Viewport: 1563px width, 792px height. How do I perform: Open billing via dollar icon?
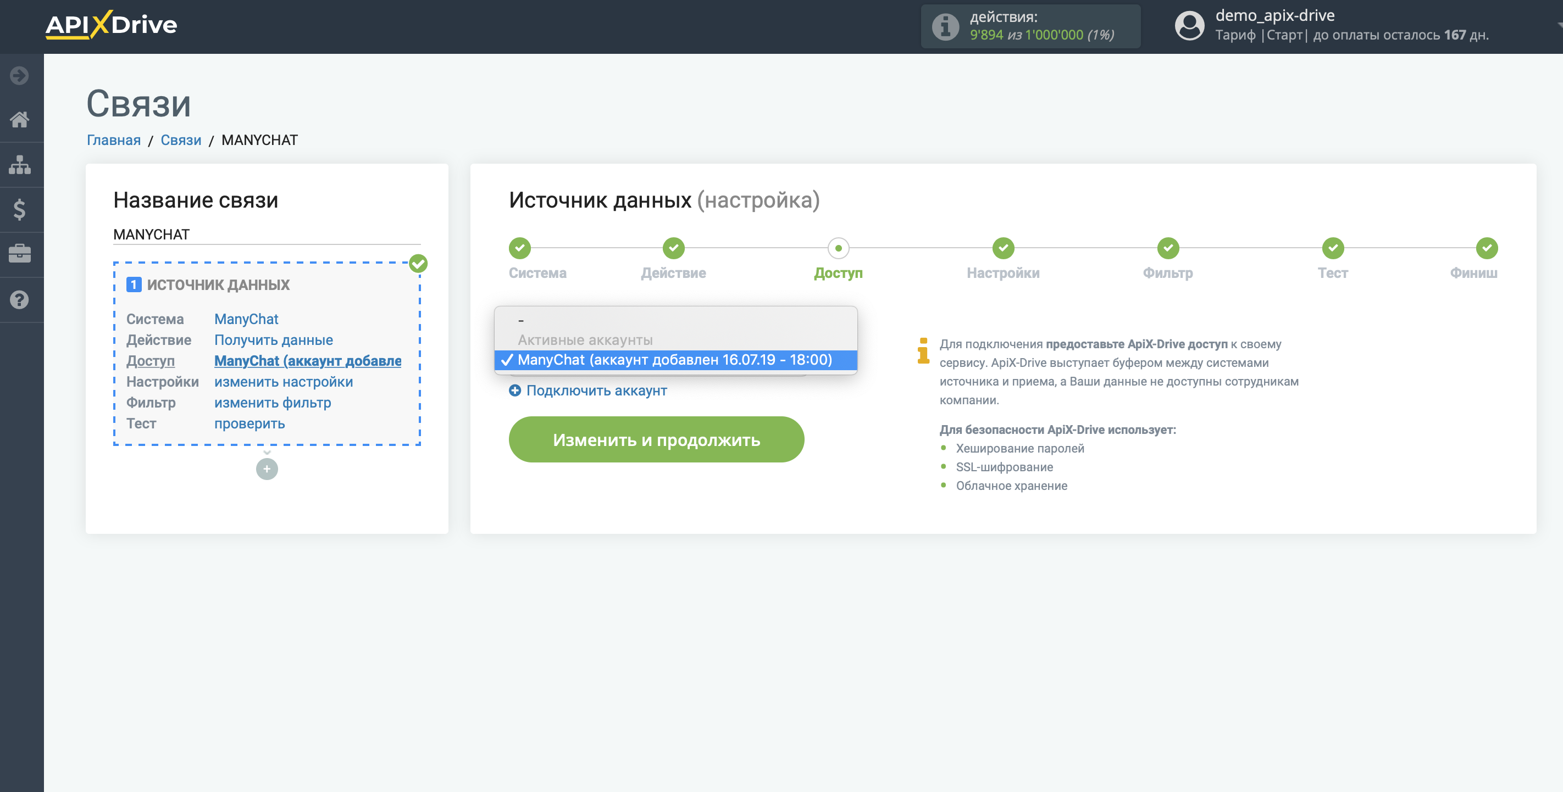pos(19,209)
